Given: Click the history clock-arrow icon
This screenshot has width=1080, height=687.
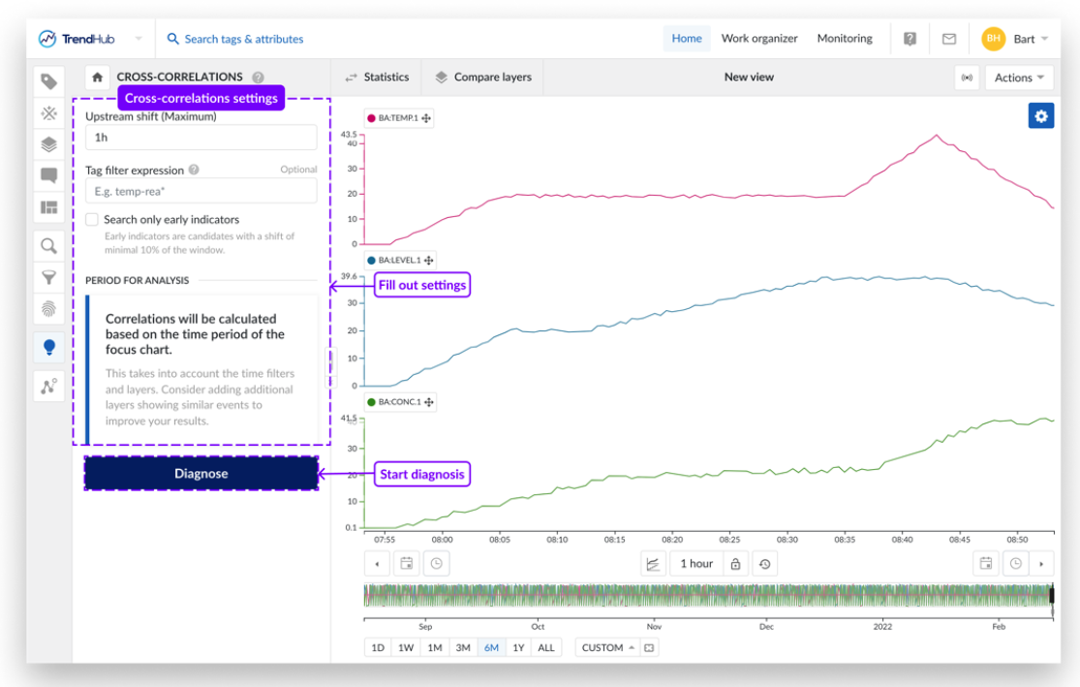Looking at the screenshot, I should 764,564.
